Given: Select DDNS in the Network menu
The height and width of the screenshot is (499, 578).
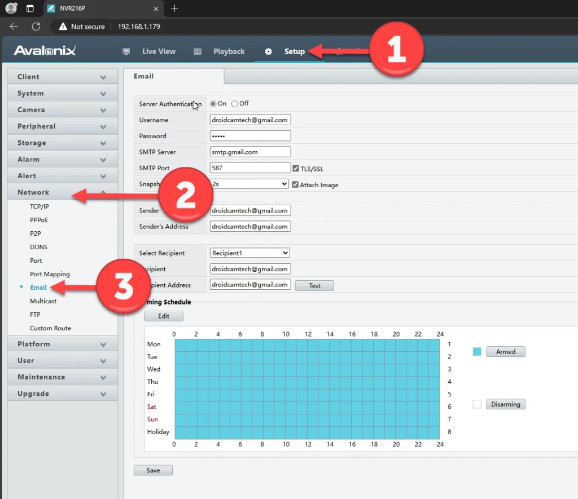Looking at the screenshot, I should (x=38, y=247).
